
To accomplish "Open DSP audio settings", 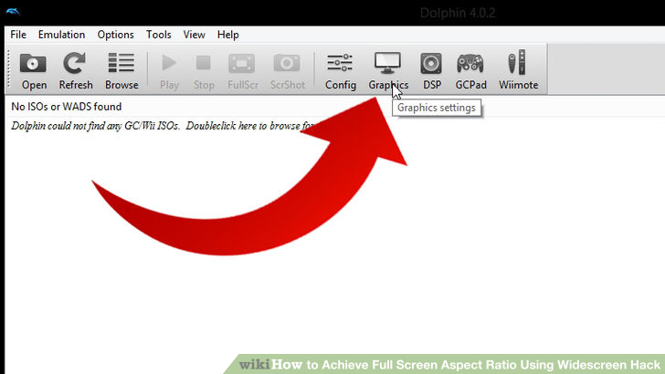I will (x=431, y=71).
